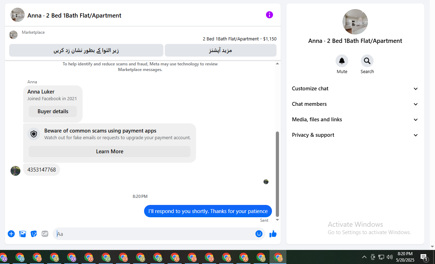435x264 pixels.
Task: Open the GIF picker
Action: pyautogui.click(x=45, y=234)
